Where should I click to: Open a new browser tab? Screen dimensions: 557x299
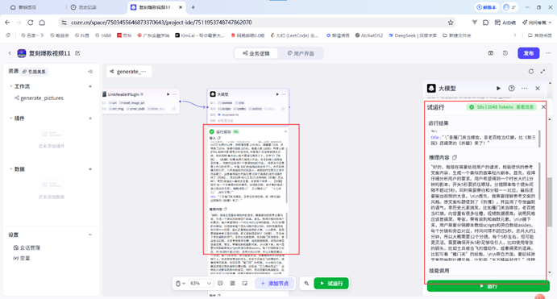click(x=193, y=7)
